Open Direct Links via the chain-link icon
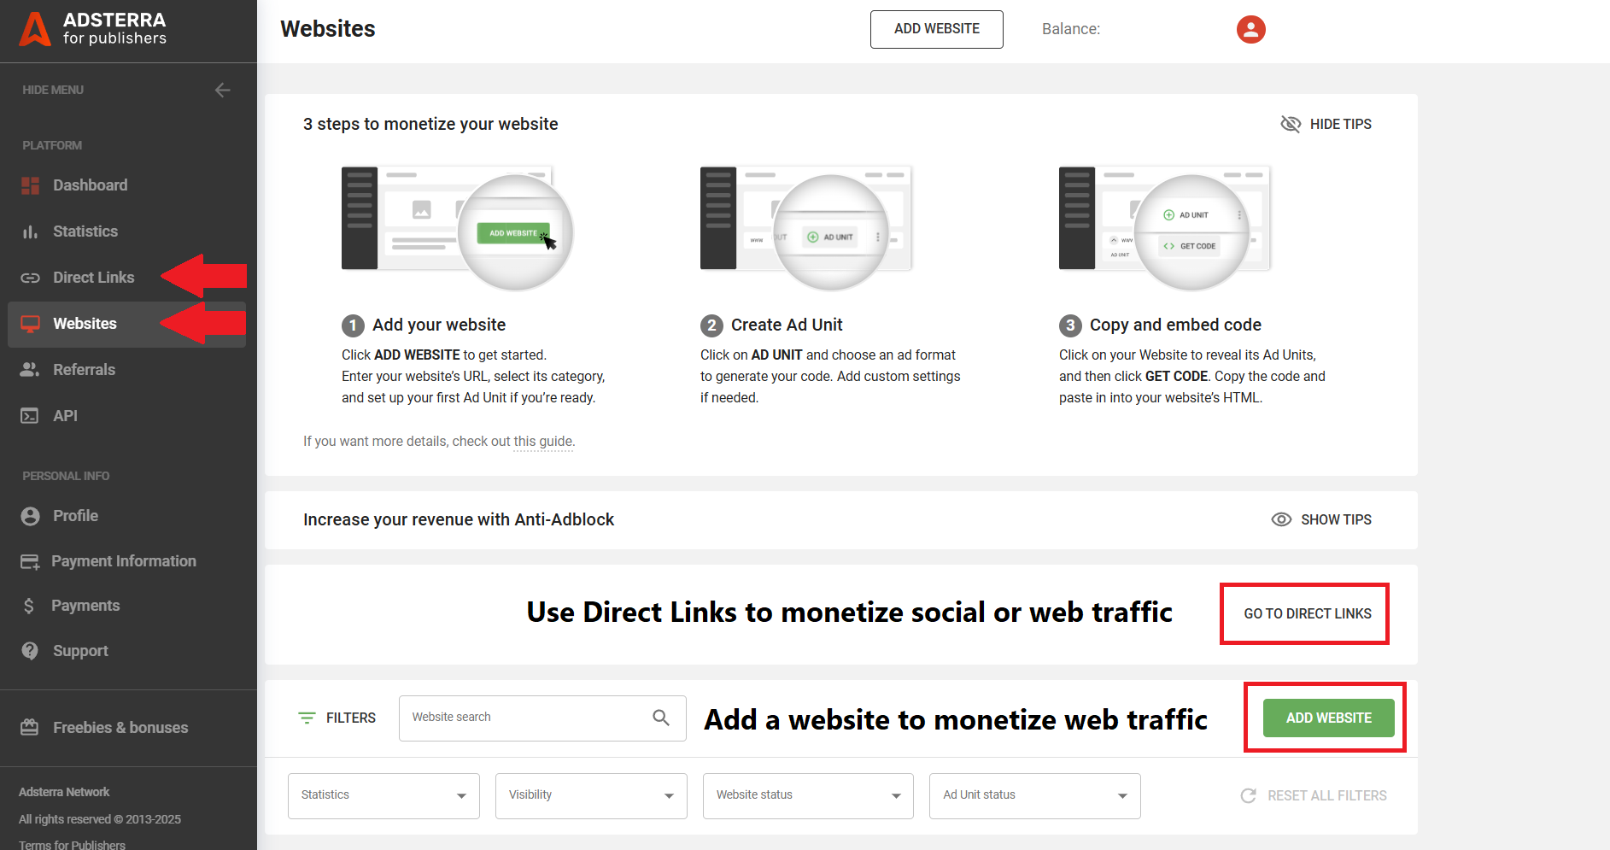Screen dimensions: 1610x850 pyautogui.click(x=30, y=277)
